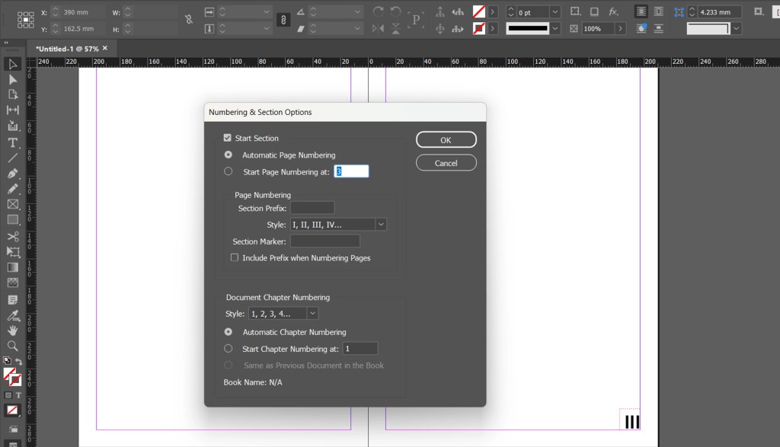Select Start Page Numbering at radio
This screenshot has height=447, width=780.
(x=229, y=171)
